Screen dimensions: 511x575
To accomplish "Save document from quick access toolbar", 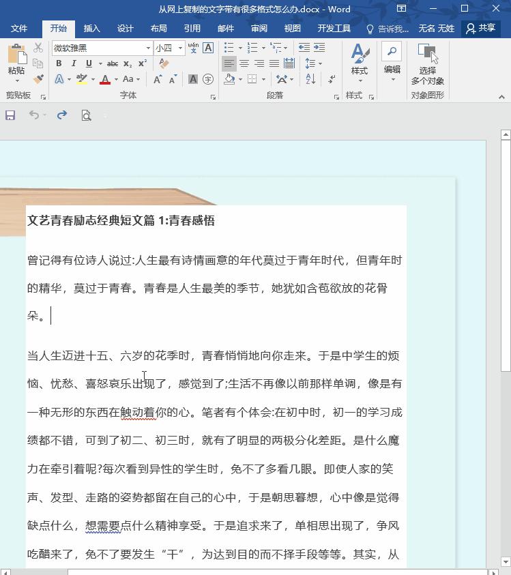I will (10, 115).
